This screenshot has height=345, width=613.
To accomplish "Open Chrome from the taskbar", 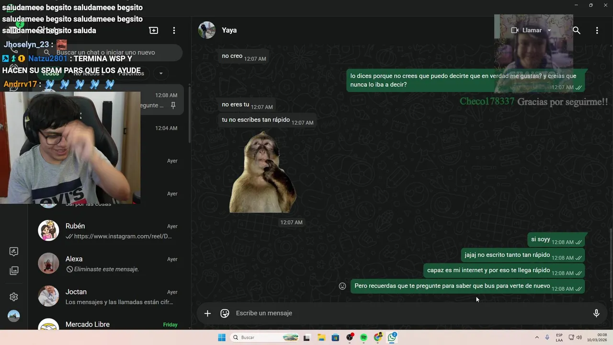I will [x=378, y=337].
